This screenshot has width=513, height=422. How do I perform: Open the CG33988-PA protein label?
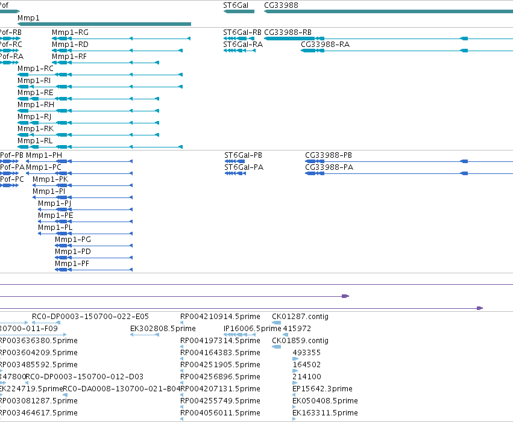pos(329,167)
